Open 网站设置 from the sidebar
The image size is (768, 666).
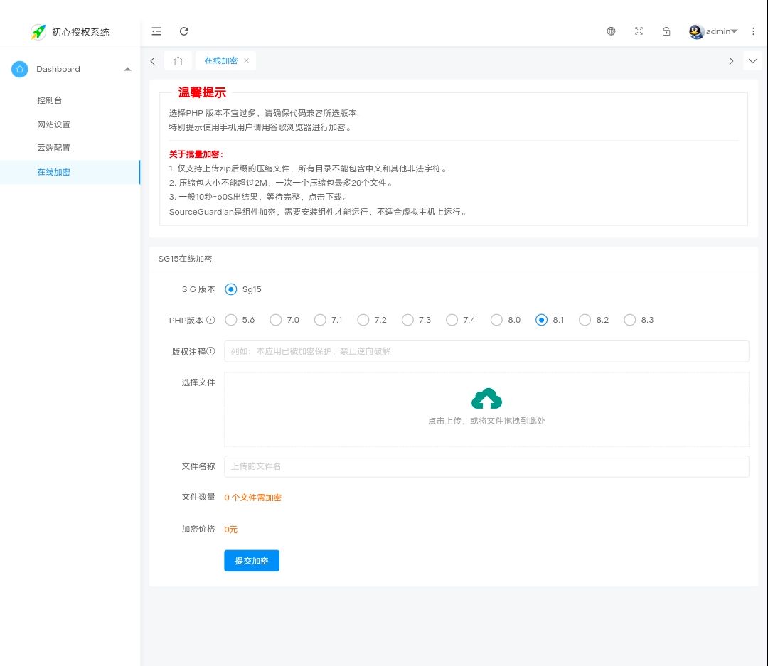click(x=53, y=124)
